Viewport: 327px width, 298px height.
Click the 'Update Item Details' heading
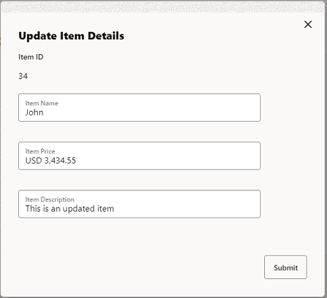click(x=72, y=36)
